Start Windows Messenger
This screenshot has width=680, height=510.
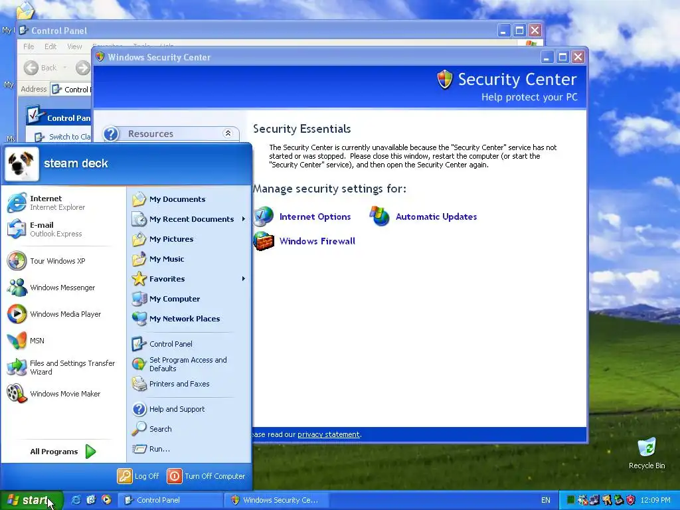[63, 288]
